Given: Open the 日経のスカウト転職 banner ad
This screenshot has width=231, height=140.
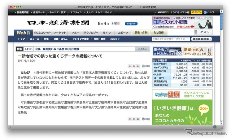Looking at the screenshot, I should click(182, 22).
